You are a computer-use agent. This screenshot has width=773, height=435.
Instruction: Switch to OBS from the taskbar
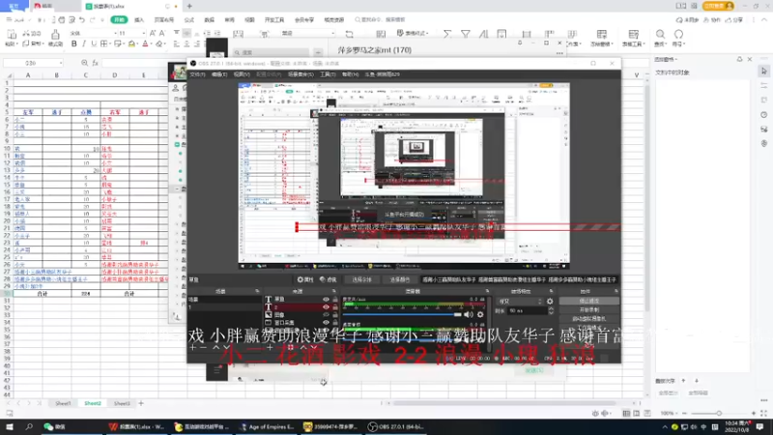tap(395, 426)
